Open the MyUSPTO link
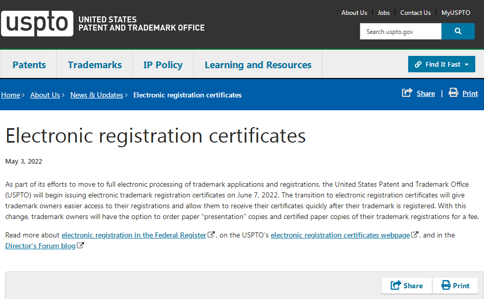Image resolution: width=484 pixels, height=299 pixels. [455, 13]
